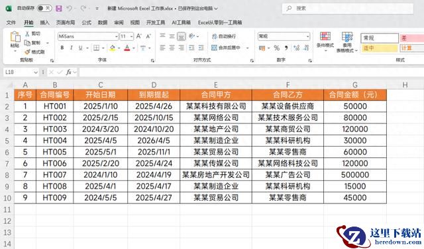
Task: Toggle Wrap Text (自动换行)
Action: [x=224, y=36]
